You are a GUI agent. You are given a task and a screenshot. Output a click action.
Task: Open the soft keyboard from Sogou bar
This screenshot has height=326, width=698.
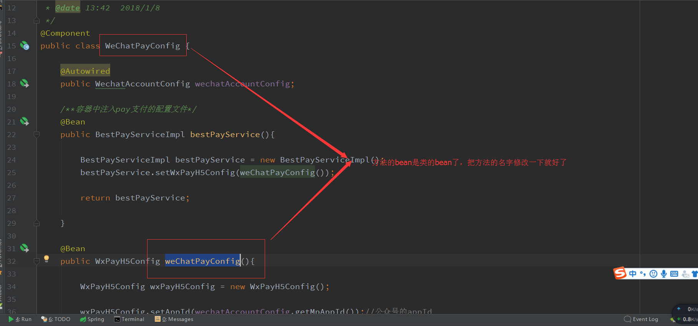tap(674, 274)
